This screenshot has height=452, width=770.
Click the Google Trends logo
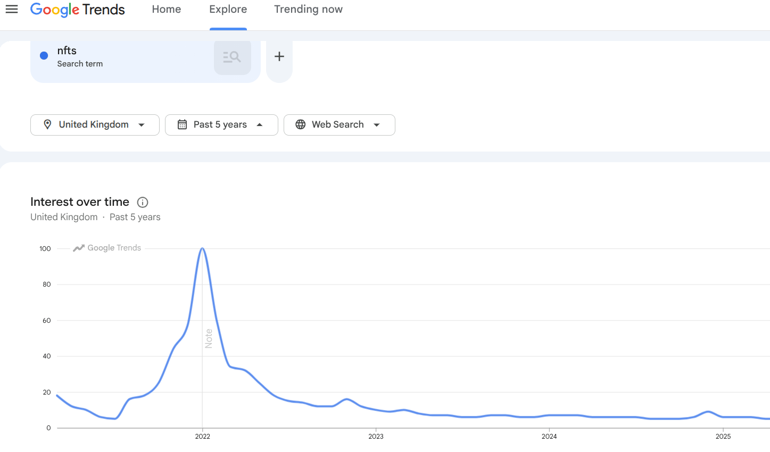[77, 9]
